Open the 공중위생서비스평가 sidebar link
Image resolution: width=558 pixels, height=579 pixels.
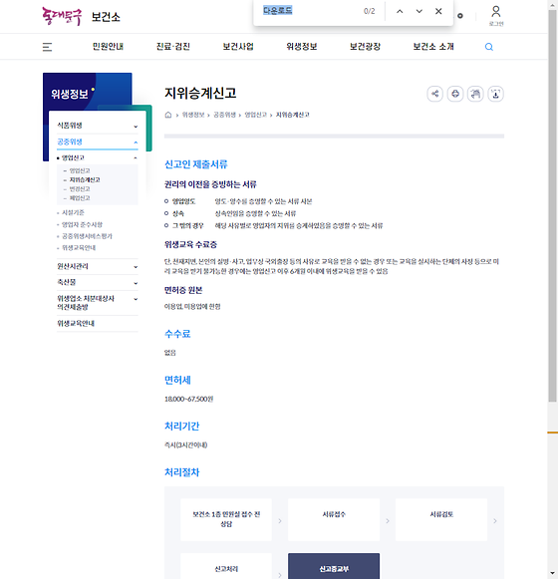click(x=87, y=236)
